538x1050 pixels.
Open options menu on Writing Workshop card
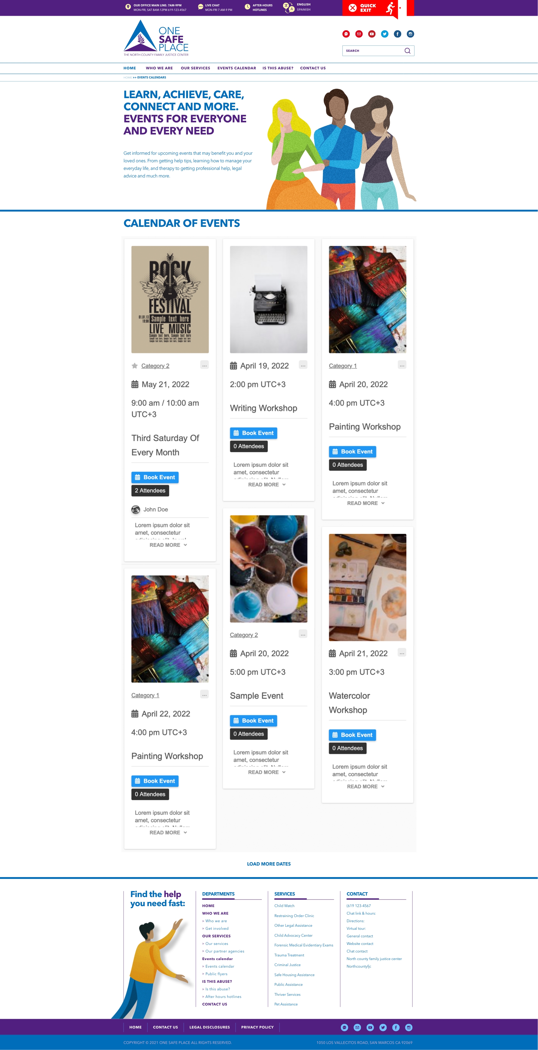tap(303, 365)
